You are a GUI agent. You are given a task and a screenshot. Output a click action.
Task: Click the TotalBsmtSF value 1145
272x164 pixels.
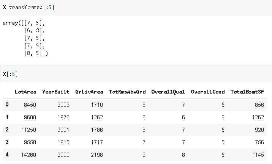(258, 155)
